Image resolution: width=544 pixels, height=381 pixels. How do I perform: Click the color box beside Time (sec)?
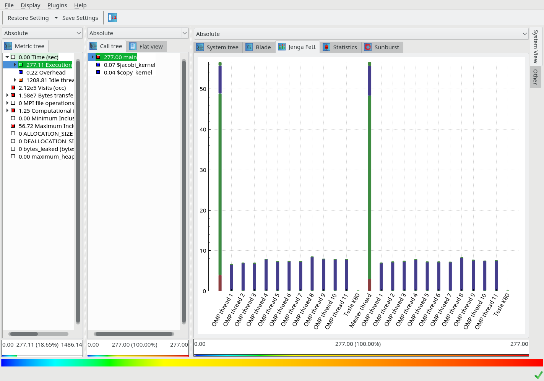tap(13, 57)
